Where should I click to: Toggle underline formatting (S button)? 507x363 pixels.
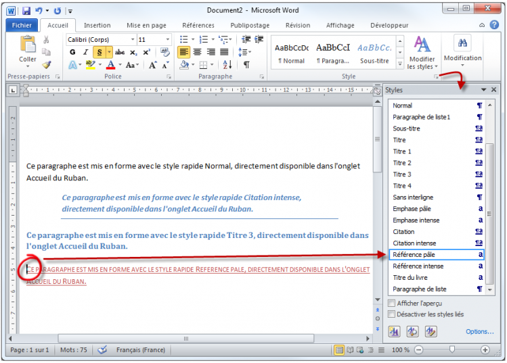(99, 52)
